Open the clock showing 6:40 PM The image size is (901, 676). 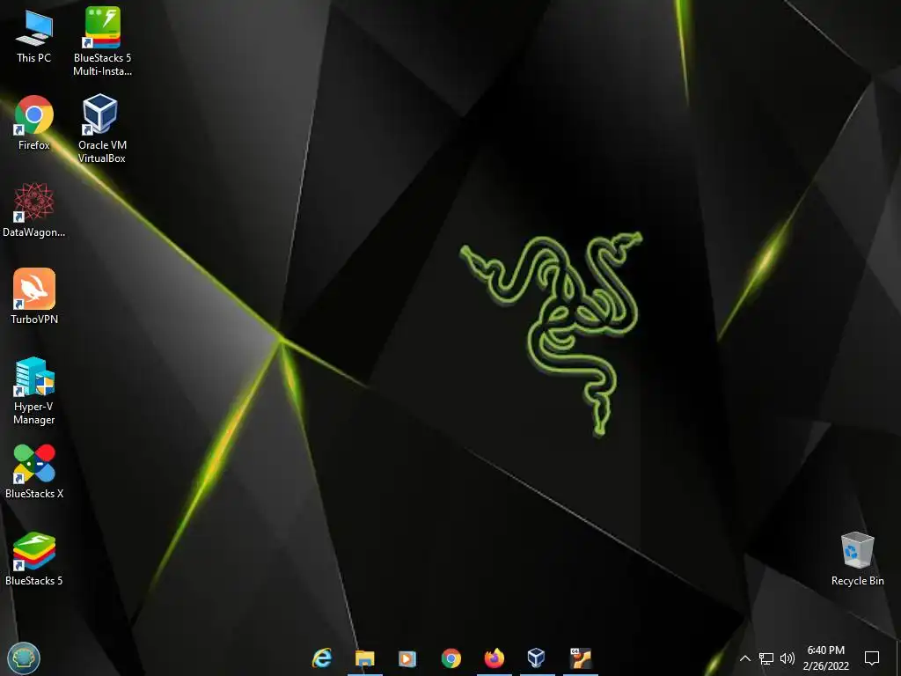point(825,658)
